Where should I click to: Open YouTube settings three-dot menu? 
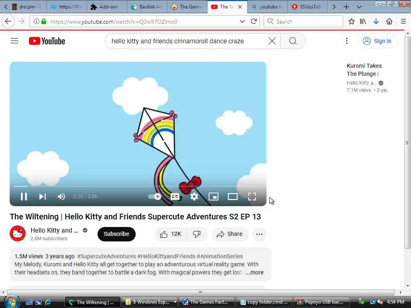[347, 41]
